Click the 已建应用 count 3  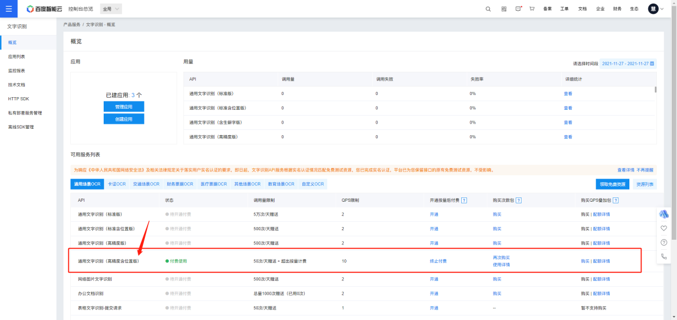click(133, 95)
